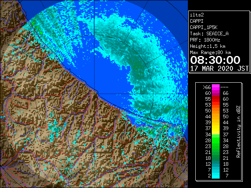Screen dimensions: 251x188
Task: Pick the orange 50–53 dBZ color swatch
Action: 216,111
